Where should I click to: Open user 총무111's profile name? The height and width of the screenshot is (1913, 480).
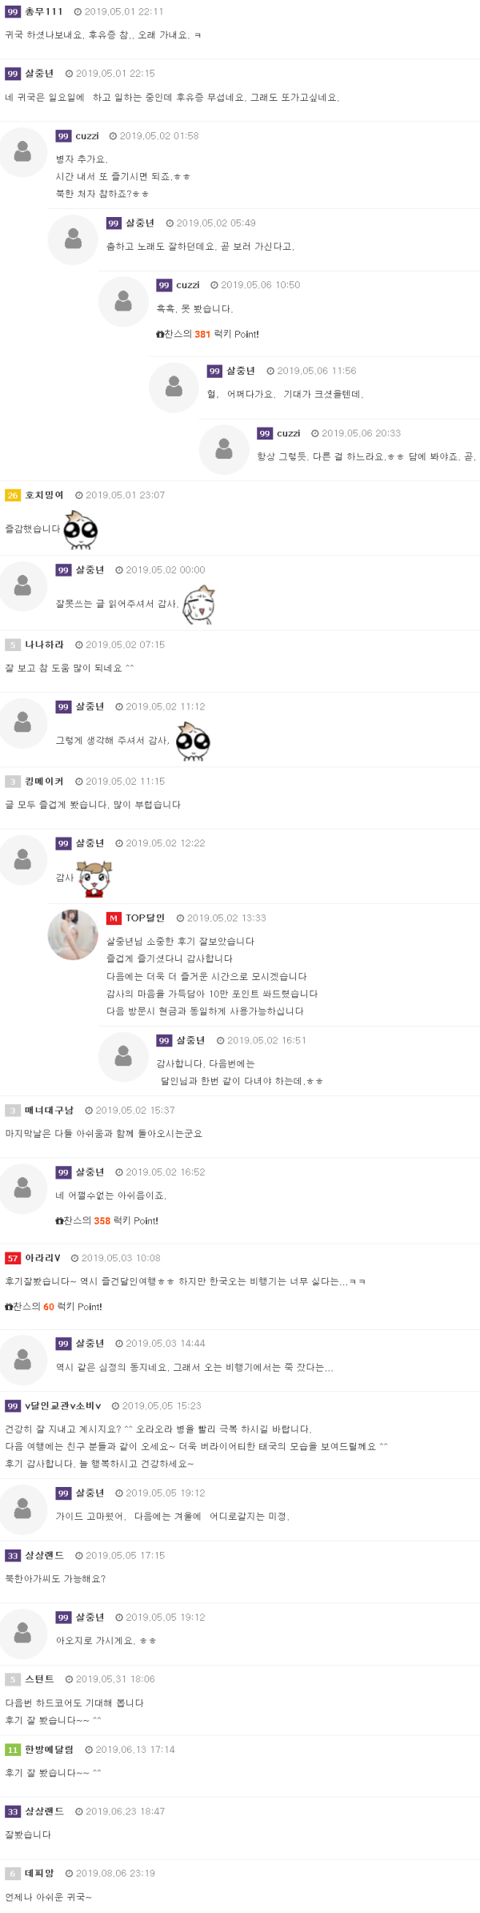44,12
